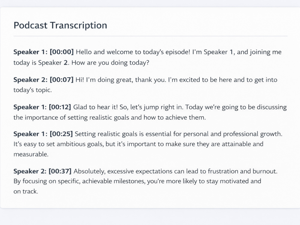Viewport: 300px width, 225px height.
Task: Click the Podcast Transcription heading
Action: [x=60, y=25]
